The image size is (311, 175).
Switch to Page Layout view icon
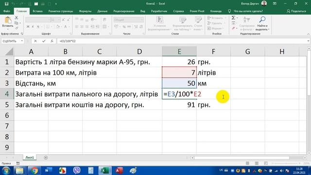pyautogui.click(x=257, y=163)
